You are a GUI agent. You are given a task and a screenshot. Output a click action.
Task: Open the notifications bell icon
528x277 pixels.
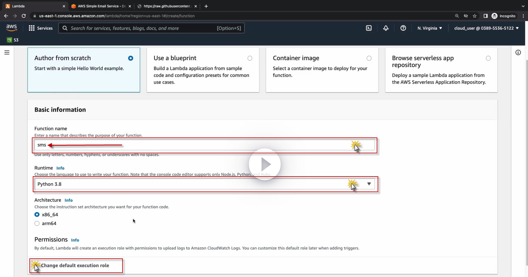(386, 28)
